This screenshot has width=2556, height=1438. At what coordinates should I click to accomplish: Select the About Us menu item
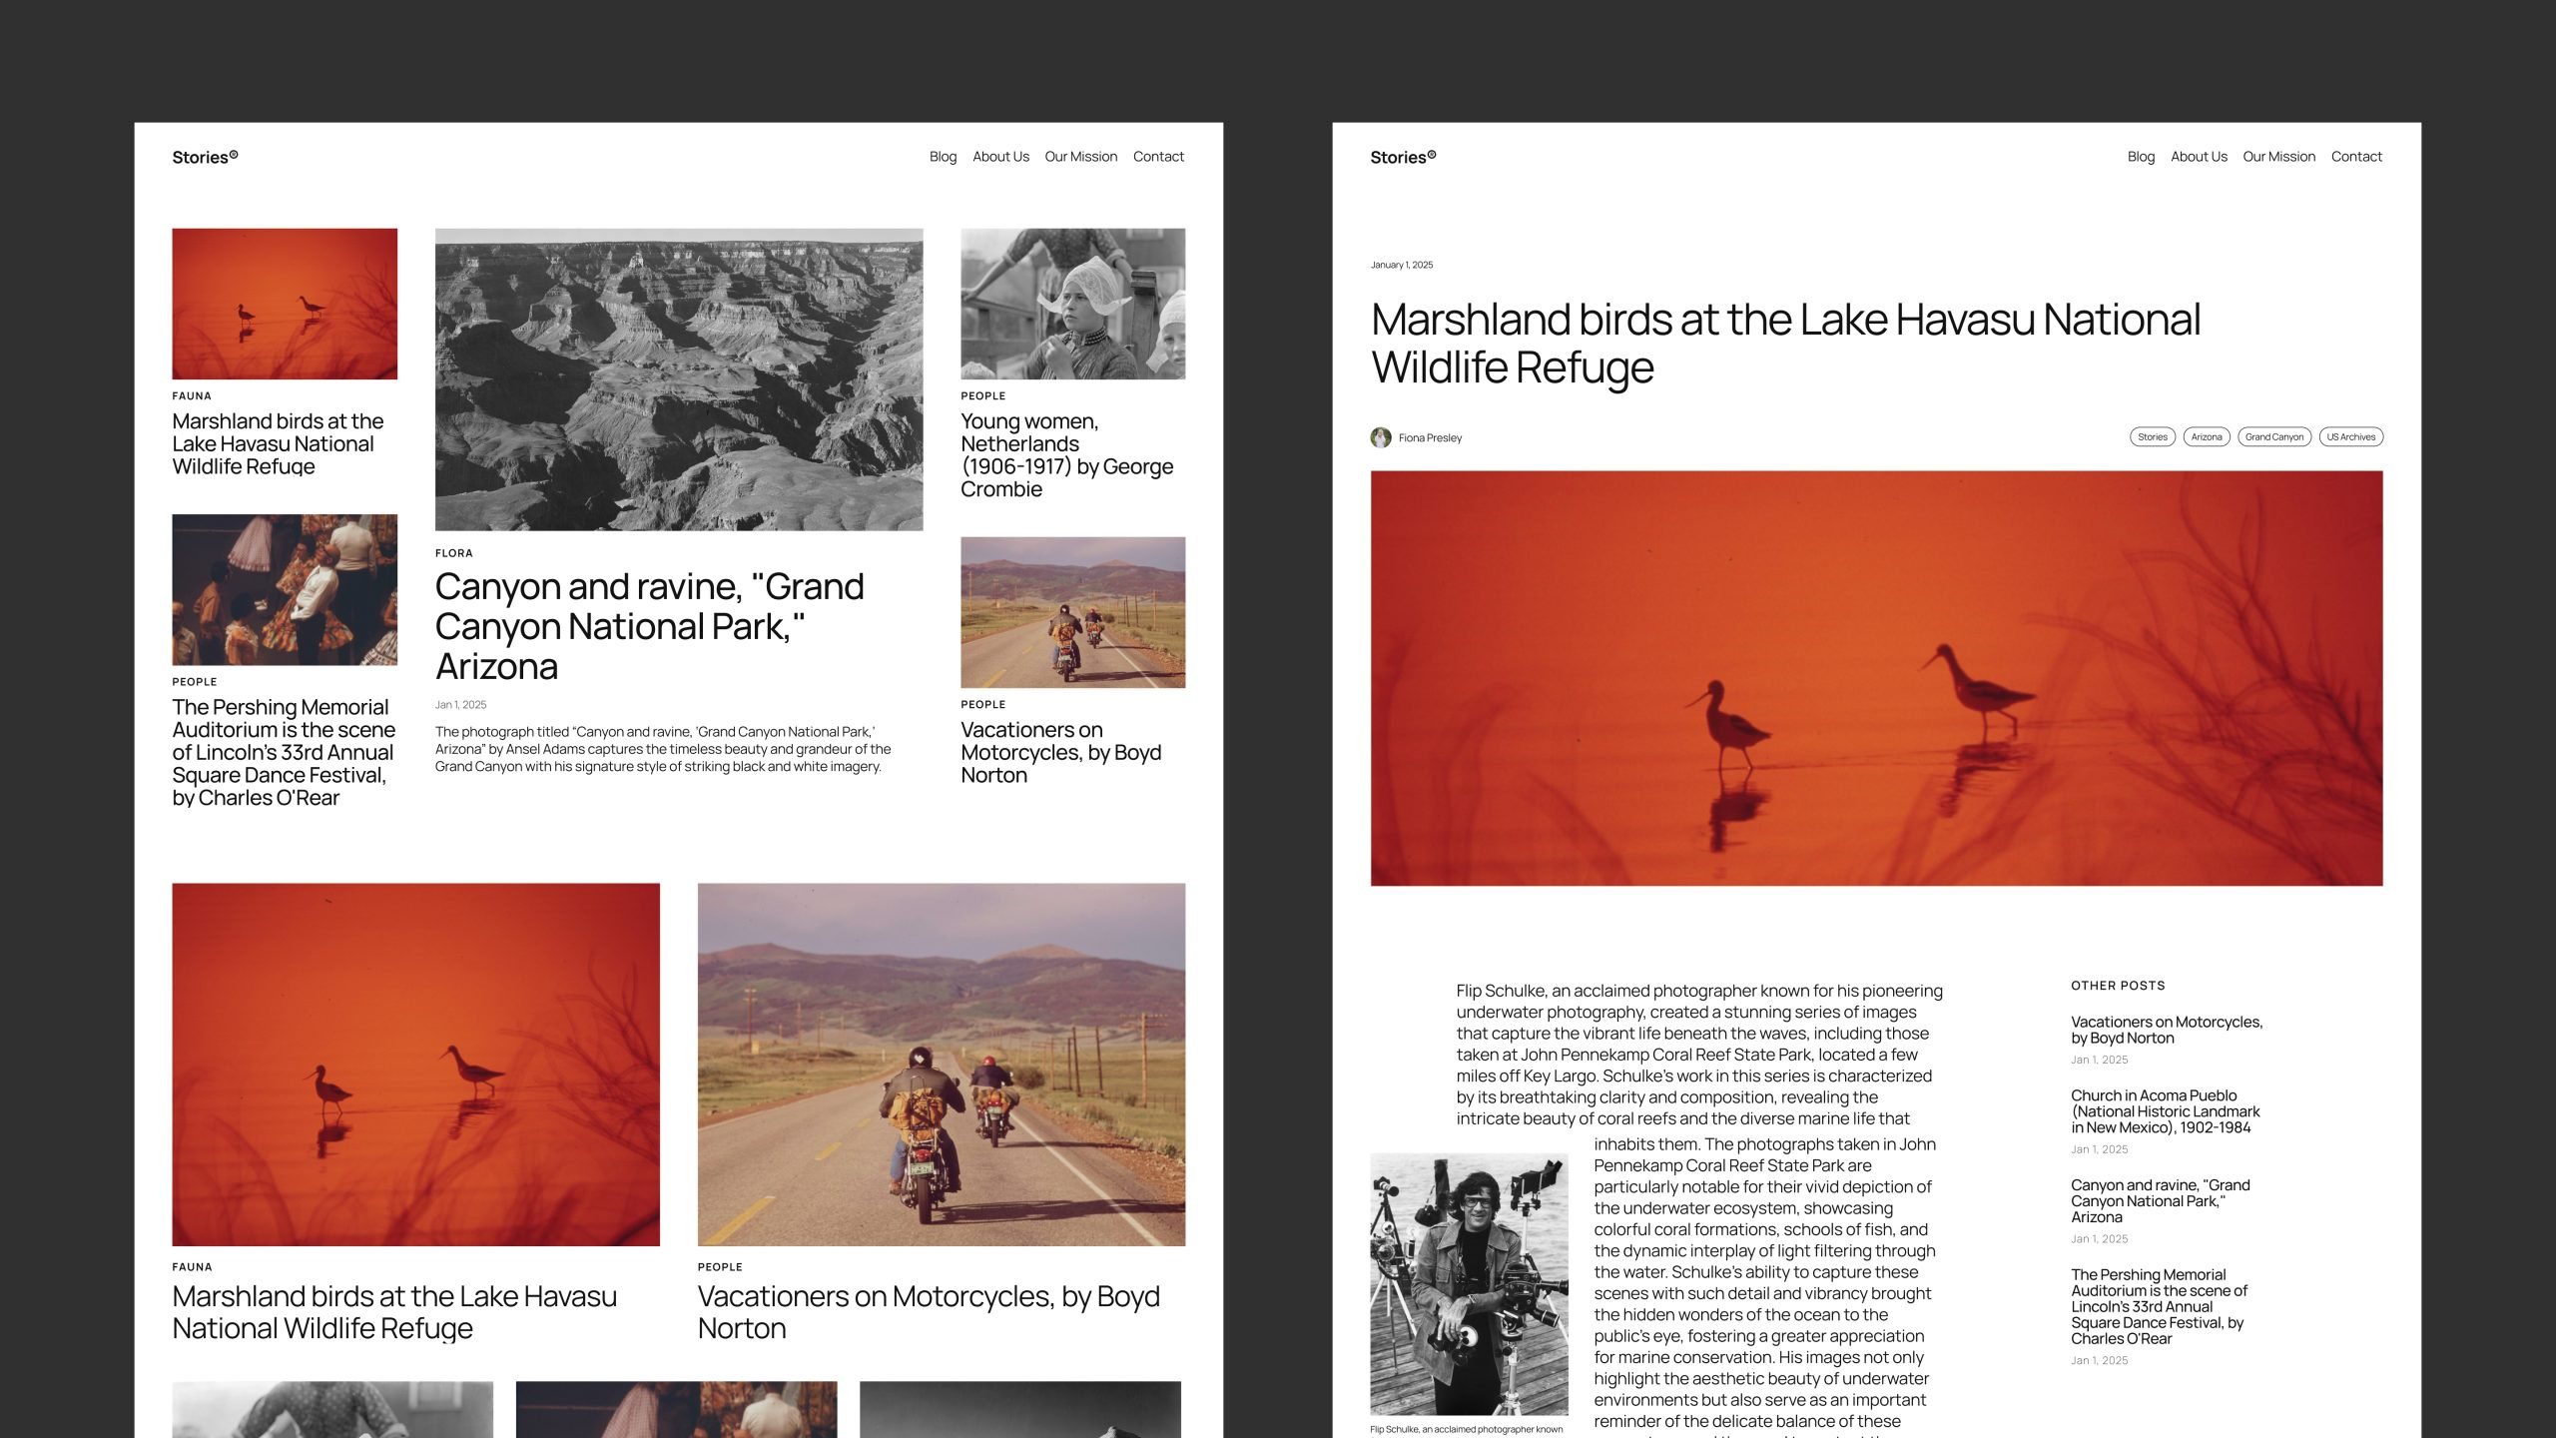coord(1000,156)
